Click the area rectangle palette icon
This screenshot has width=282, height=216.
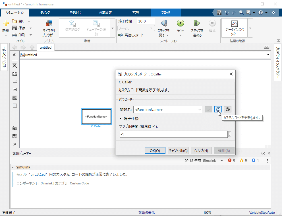(x=15, y=106)
